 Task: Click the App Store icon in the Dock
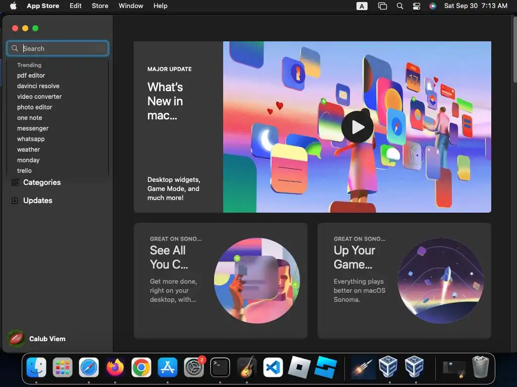click(x=168, y=367)
